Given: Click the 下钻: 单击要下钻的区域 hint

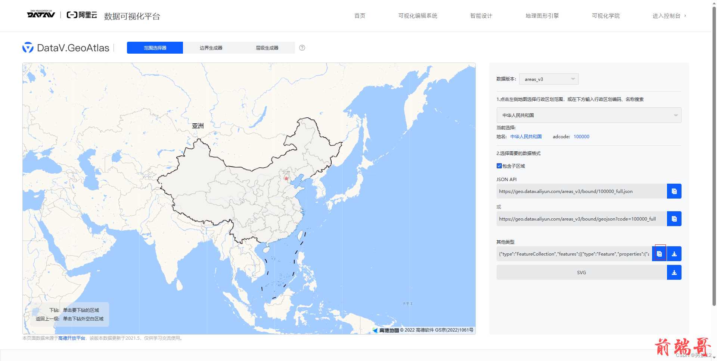Looking at the screenshot, I should [74, 310].
